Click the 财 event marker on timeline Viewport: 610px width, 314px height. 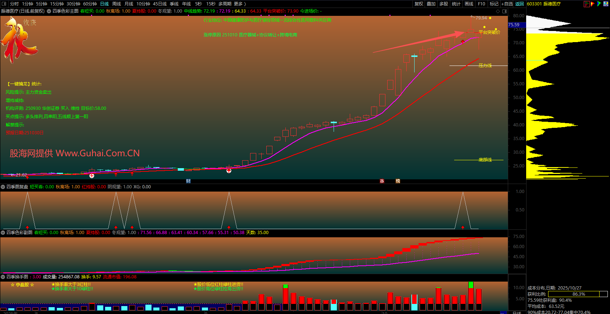click(188, 181)
